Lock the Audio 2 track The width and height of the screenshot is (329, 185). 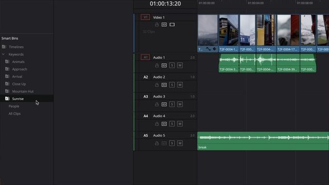tap(157, 85)
